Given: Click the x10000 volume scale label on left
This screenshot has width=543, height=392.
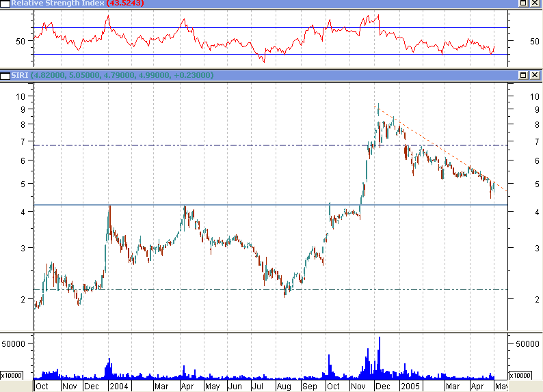Looking at the screenshot, I should point(12,376).
